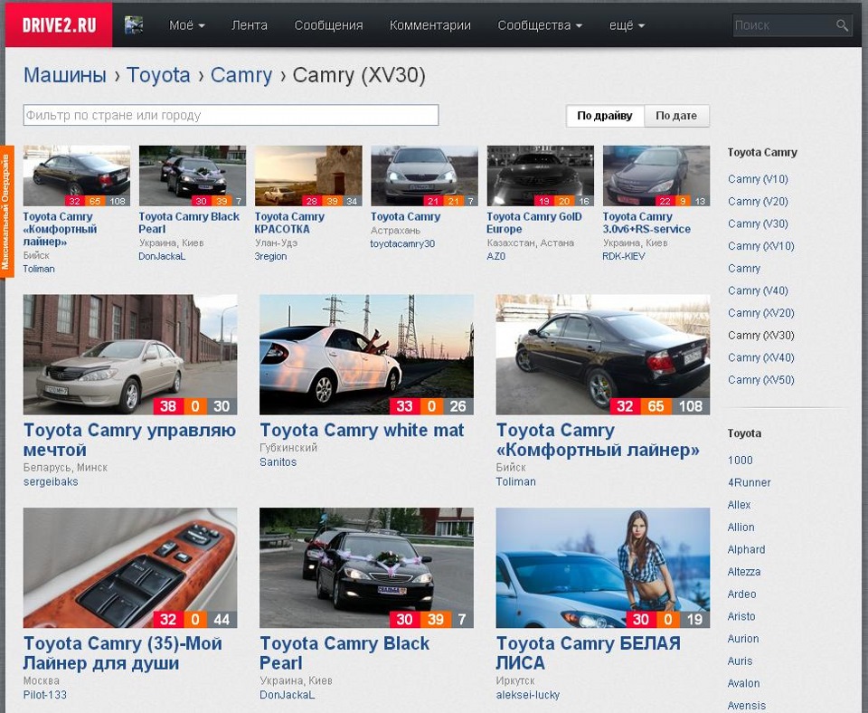Select Camry (V20) in sidebar
This screenshot has width=868, height=713.
pyautogui.click(x=758, y=201)
